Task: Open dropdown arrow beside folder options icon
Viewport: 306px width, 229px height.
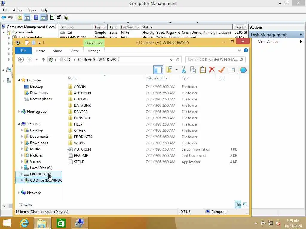Action: (x=176, y=70)
